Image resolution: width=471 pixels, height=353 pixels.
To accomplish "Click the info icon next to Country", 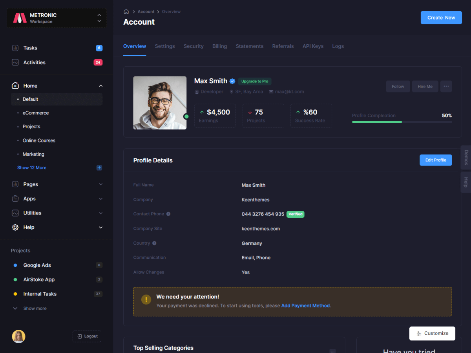I will coord(154,243).
